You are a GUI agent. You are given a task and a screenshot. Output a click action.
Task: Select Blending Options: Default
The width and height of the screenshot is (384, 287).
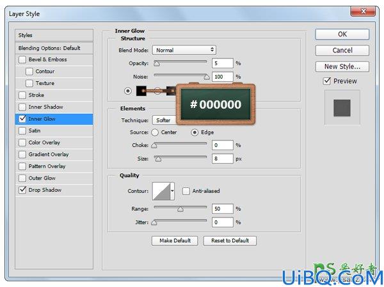tap(54, 48)
